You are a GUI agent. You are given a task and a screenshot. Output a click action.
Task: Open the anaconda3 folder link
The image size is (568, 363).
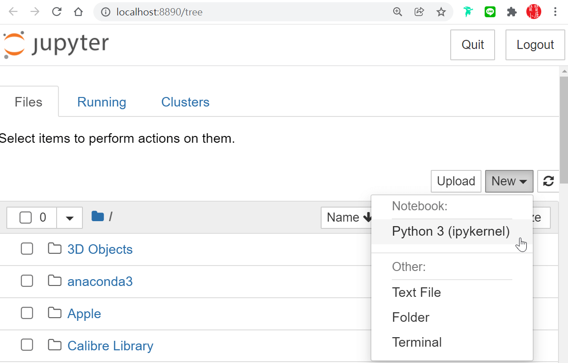pos(100,281)
